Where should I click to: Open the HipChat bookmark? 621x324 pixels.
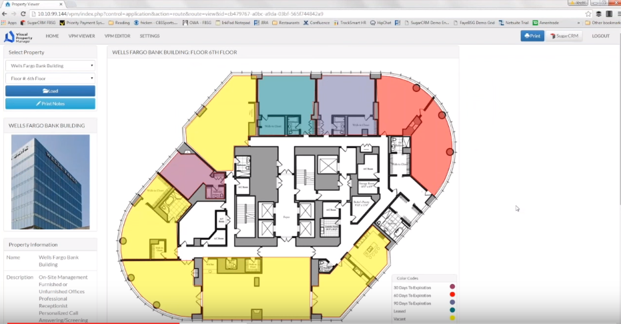click(x=381, y=23)
